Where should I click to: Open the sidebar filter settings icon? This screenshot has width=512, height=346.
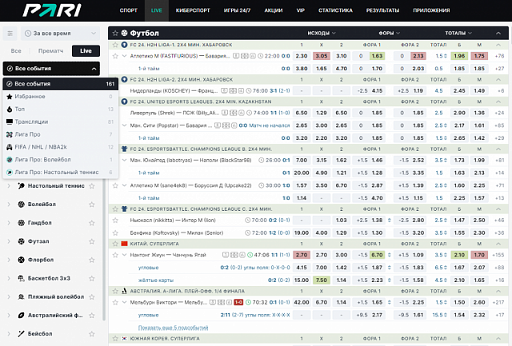pyautogui.click(x=10, y=34)
